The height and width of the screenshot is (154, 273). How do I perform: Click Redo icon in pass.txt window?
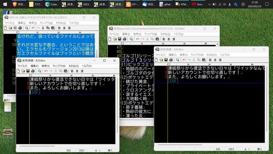click(142, 39)
